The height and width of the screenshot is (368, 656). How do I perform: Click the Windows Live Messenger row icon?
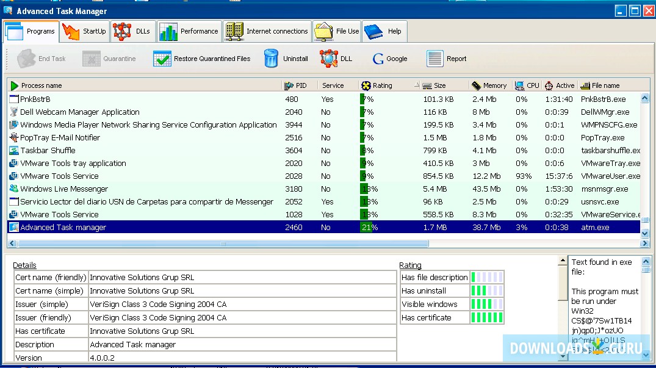point(14,189)
